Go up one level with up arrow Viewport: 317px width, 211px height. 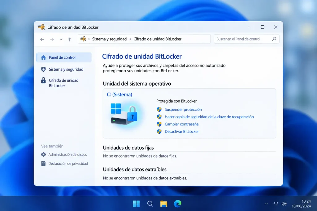click(70, 39)
